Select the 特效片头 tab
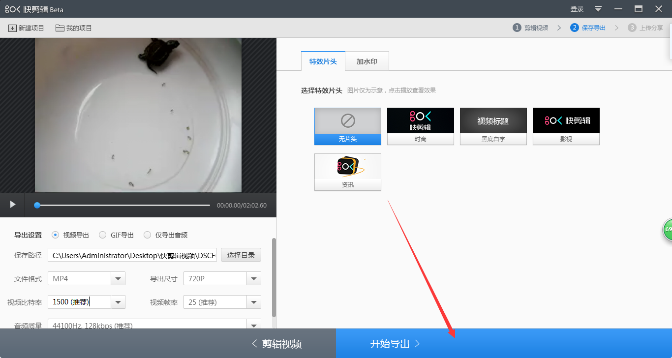672x358 pixels. pos(323,60)
